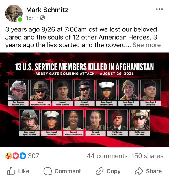This screenshot has width=169, height=178.
Task: Click the red heart reaction icon
Action: (16, 156)
